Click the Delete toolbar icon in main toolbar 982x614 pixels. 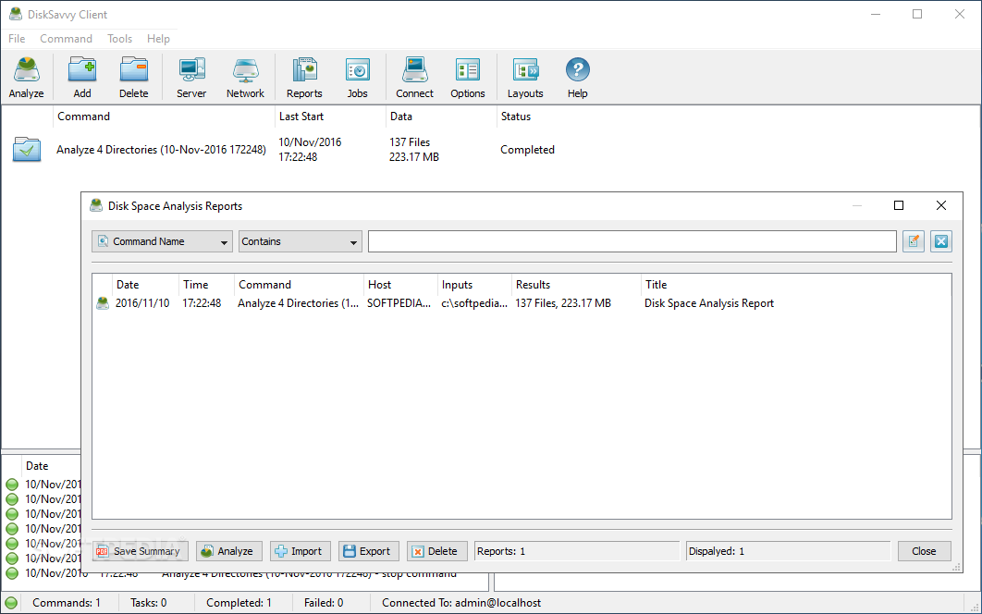pyautogui.click(x=133, y=78)
